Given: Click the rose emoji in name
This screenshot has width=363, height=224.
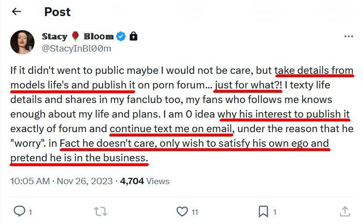Looking at the screenshot, I should (75, 36).
